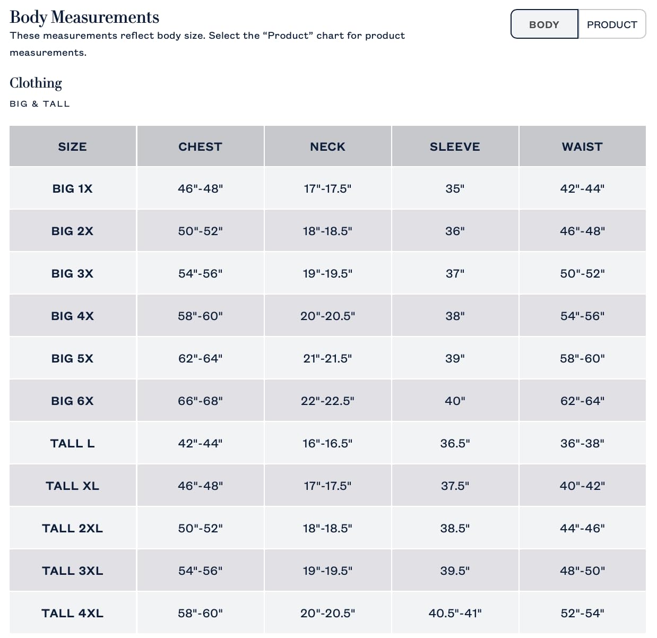The width and height of the screenshot is (657, 638).
Task: Select the BIG 1X size row label
Action: tap(73, 188)
